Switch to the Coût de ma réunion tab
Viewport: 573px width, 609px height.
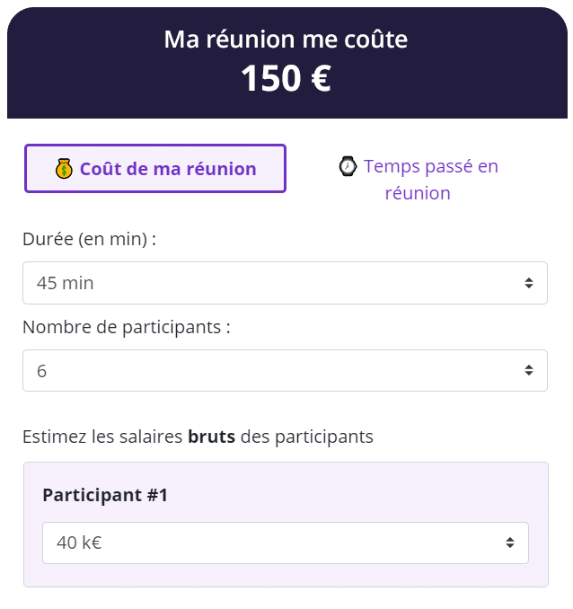154,169
